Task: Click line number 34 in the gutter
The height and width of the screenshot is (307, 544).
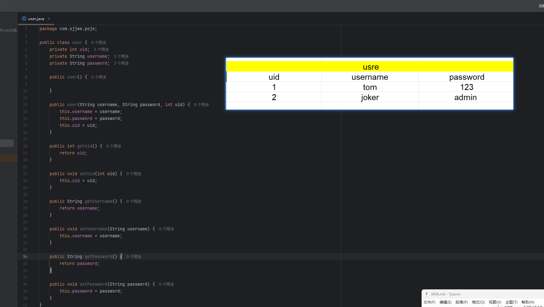Action: 25,257
